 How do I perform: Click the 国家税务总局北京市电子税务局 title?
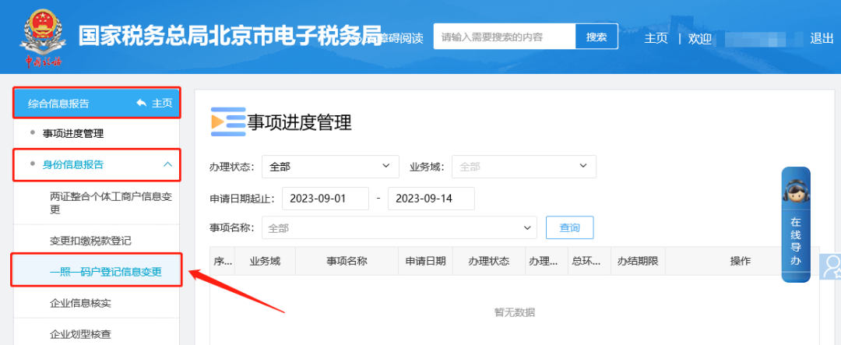230,37
